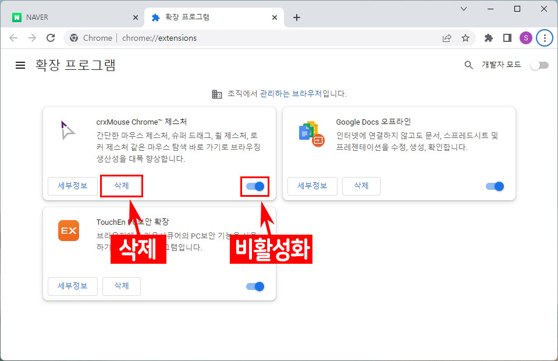
Task: Disable the crxMouse Chrome extension toggle
Action: click(255, 186)
